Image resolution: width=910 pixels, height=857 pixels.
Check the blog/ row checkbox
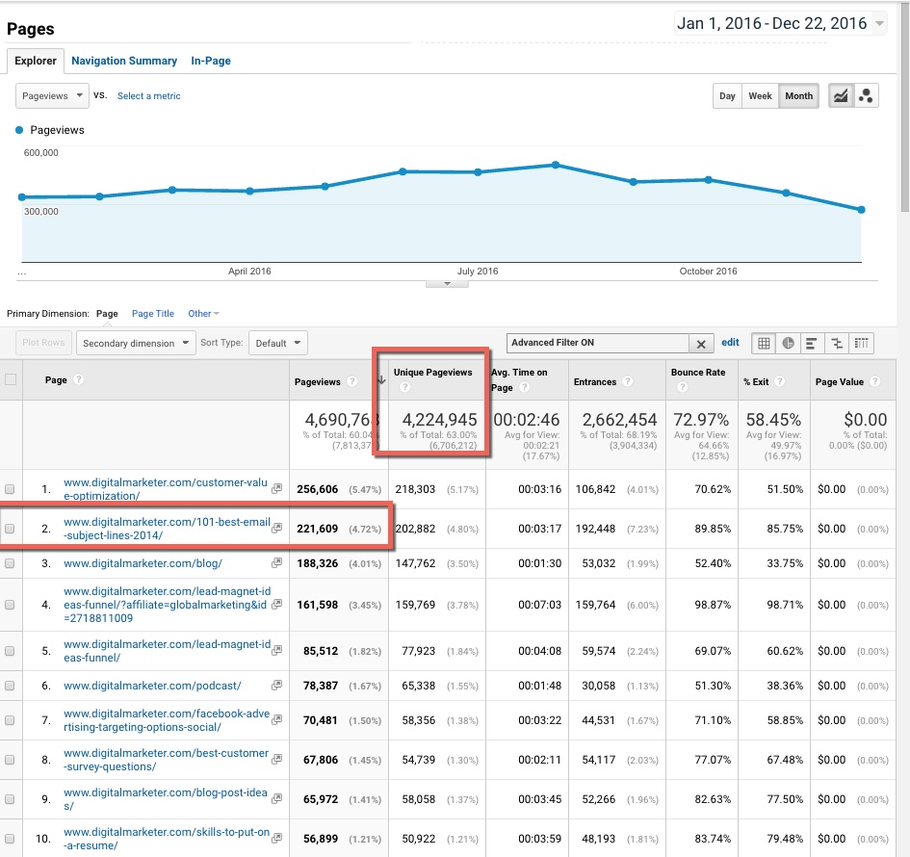pyautogui.click(x=10, y=563)
